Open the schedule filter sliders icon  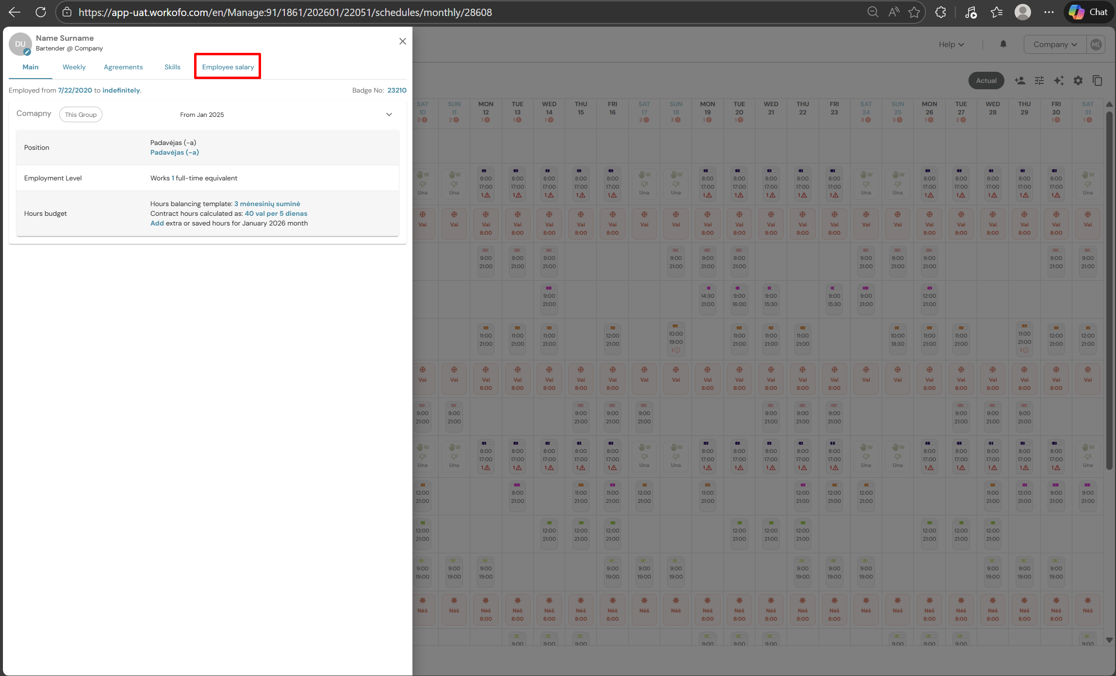pos(1039,80)
